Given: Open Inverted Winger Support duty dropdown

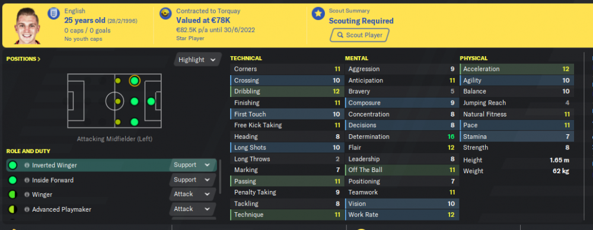Looking at the screenshot, I should tap(192, 165).
